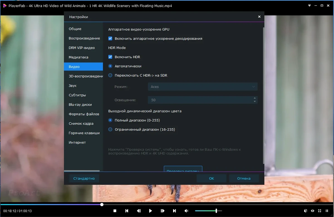Skip to the next track
Viewport: 334px width, 217px height.
(x=175, y=211)
